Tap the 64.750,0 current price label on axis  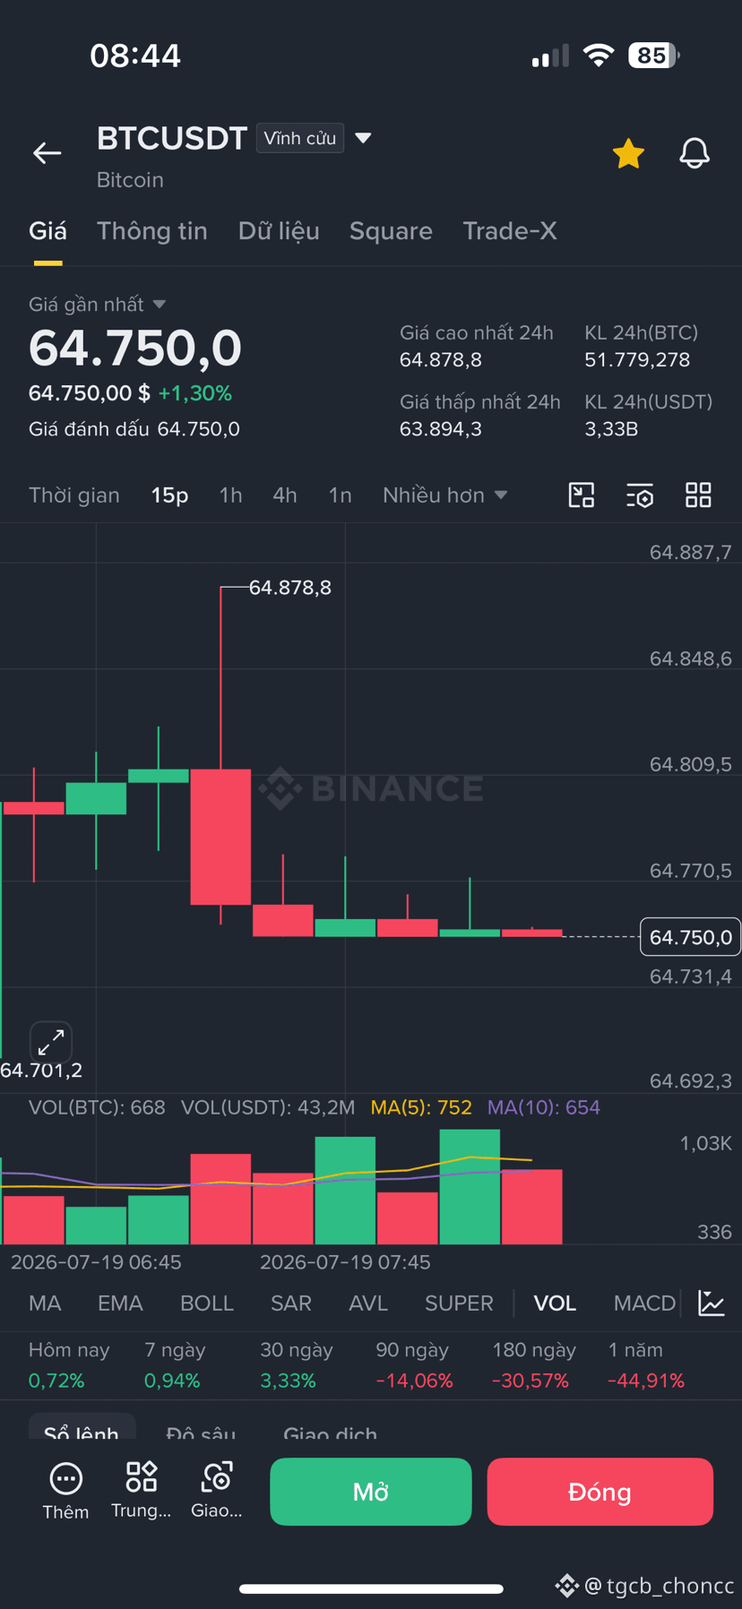[x=690, y=937]
